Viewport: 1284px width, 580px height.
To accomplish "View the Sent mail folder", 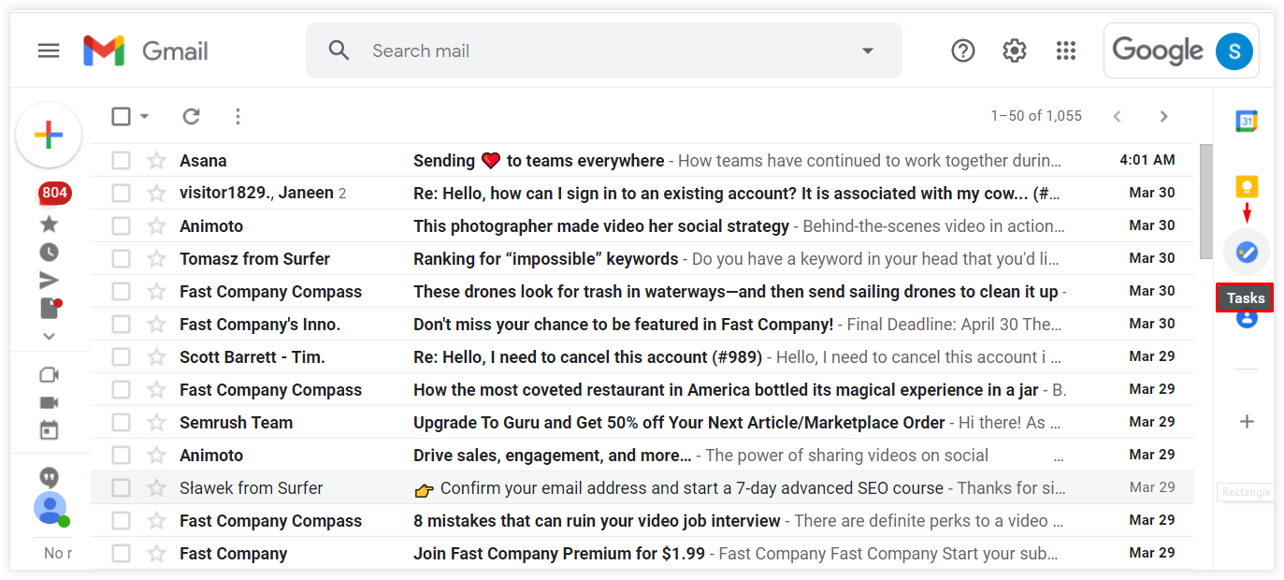I will [49, 279].
